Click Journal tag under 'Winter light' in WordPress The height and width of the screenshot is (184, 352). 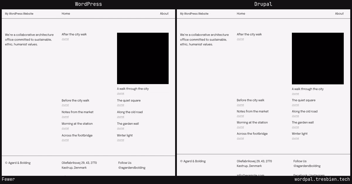point(121,140)
